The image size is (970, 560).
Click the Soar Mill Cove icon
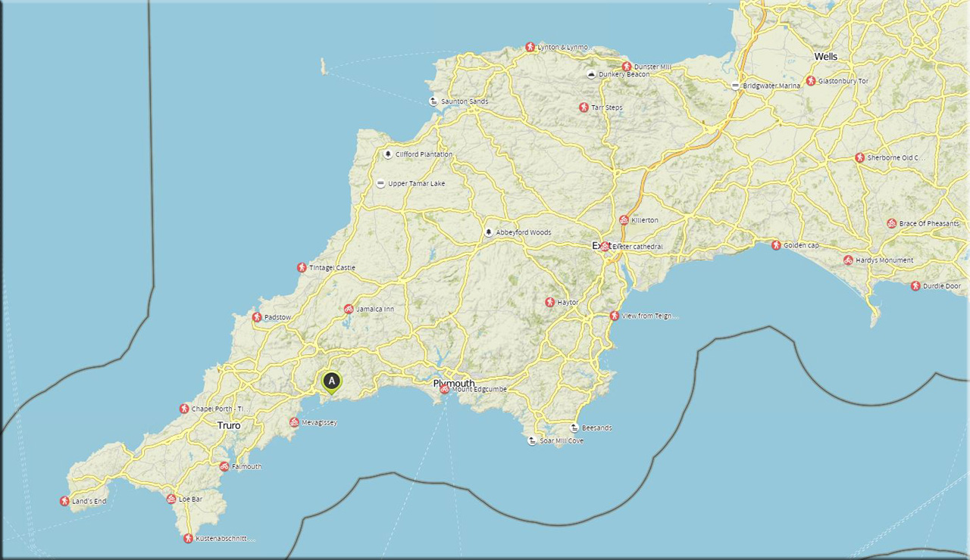coord(533,440)
